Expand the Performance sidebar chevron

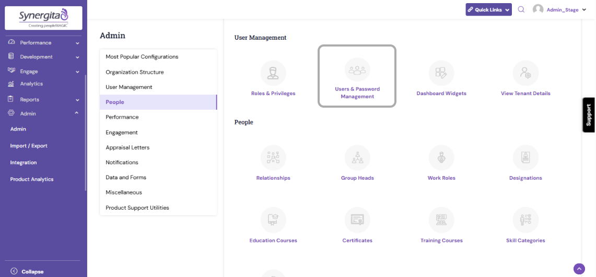click(77, 43)
